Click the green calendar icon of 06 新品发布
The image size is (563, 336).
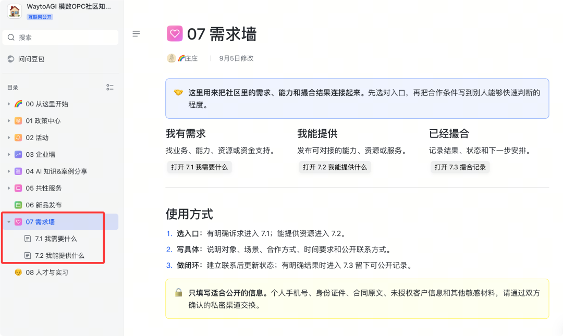point(18,205)
